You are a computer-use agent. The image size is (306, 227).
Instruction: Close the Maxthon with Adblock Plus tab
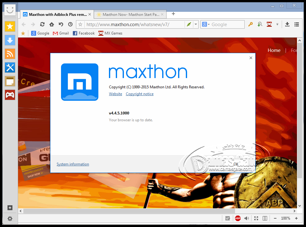[90, 14]
